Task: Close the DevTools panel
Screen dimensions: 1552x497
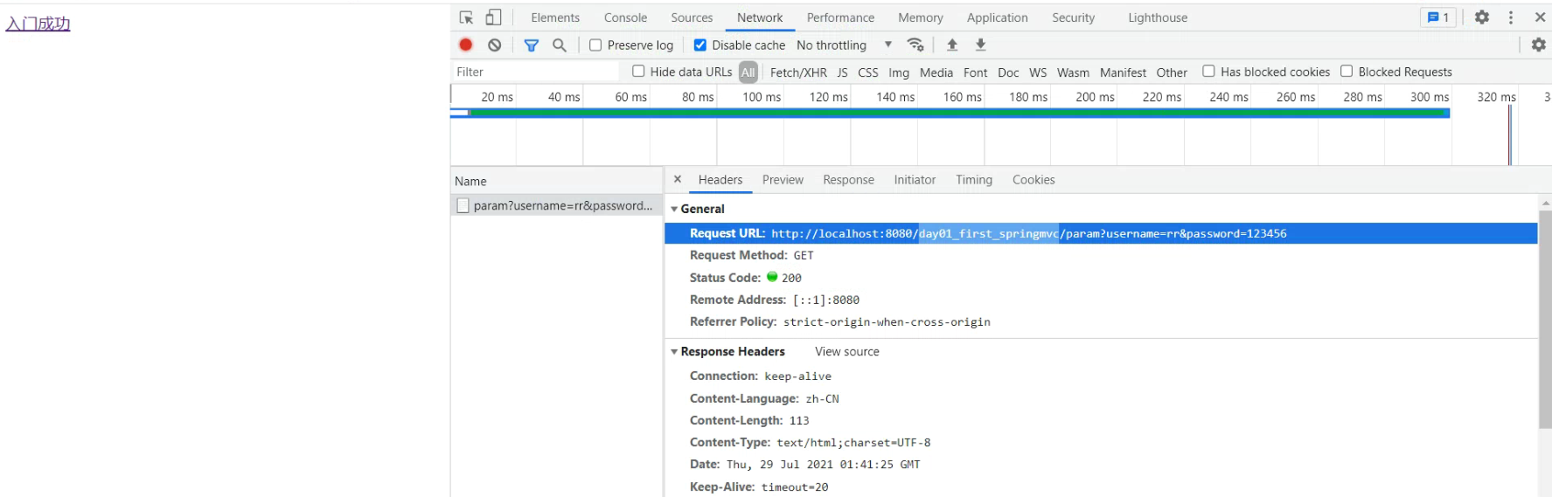Action: tap(1540, 17)
